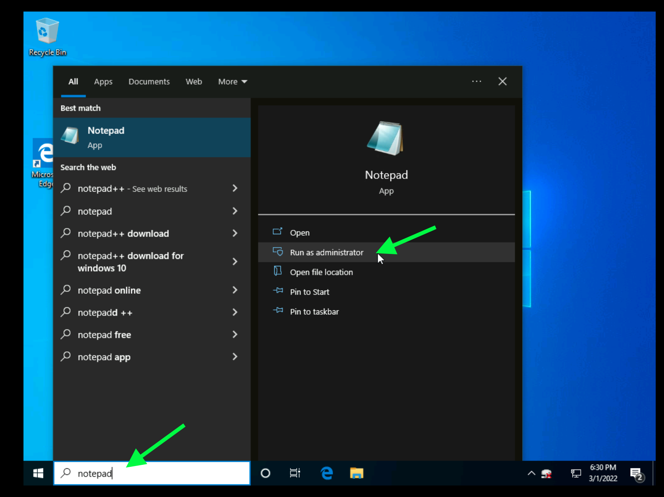Click the taskbar search box containing notepad
Screen dimensions: 664x497
[152, 473]
